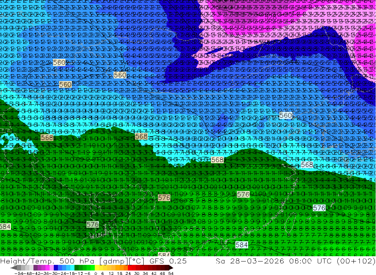Image resolution: width=376 pixels, height=275 pixels.
Task: Click the legend's left gray arrow end
Action: [x=14, y=267]
